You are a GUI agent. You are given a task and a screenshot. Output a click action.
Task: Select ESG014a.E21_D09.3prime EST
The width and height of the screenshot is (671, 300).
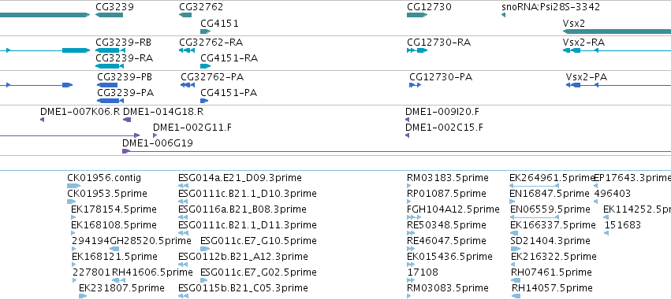240,177
